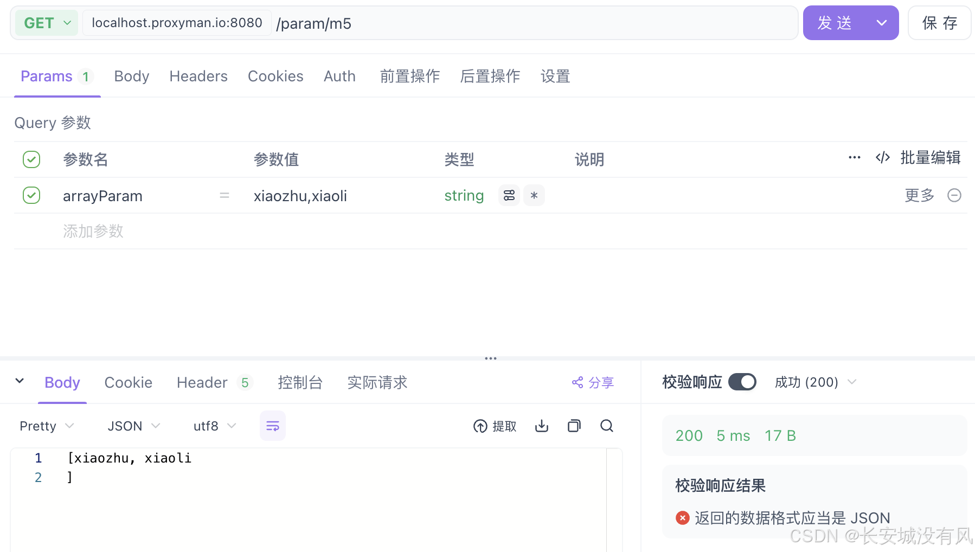This screenshot has width=975, height=552.
Task: Open the 设置 tab
Action: click(x=555, y=76)
